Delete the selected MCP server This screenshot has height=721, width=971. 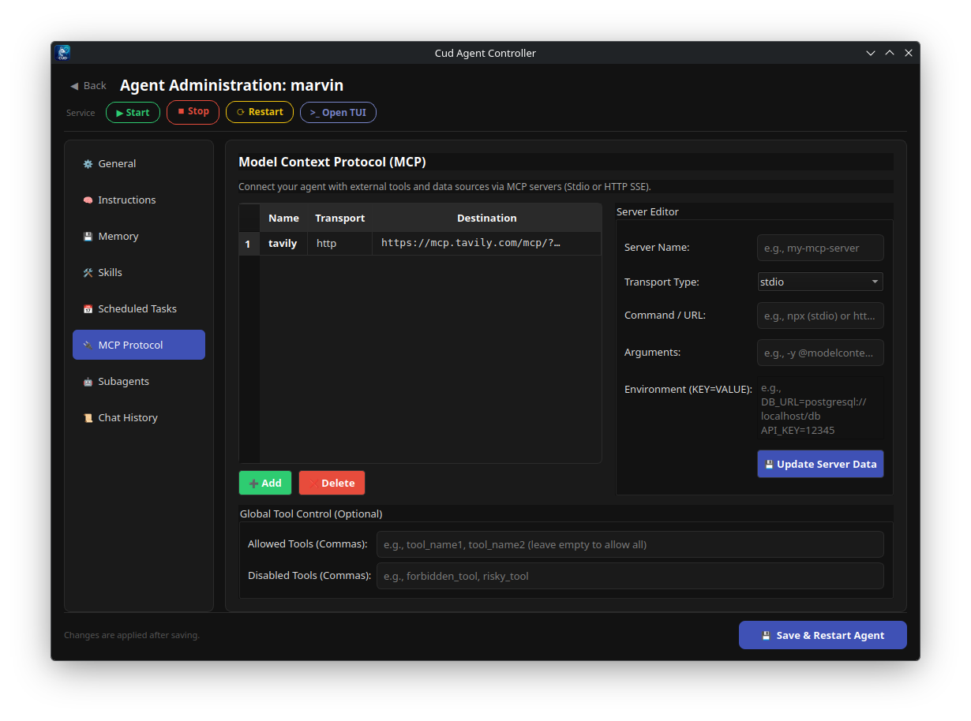click(332, 483)
